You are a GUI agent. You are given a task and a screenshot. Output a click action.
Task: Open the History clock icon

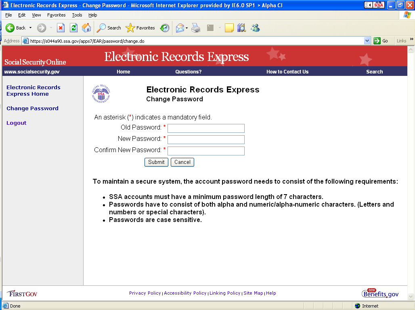coord(165,28)
